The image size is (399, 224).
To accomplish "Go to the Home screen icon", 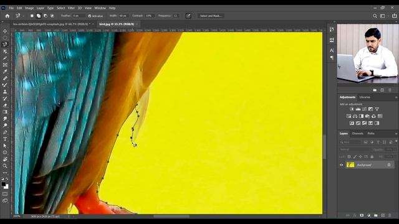I will pos(7,16).
